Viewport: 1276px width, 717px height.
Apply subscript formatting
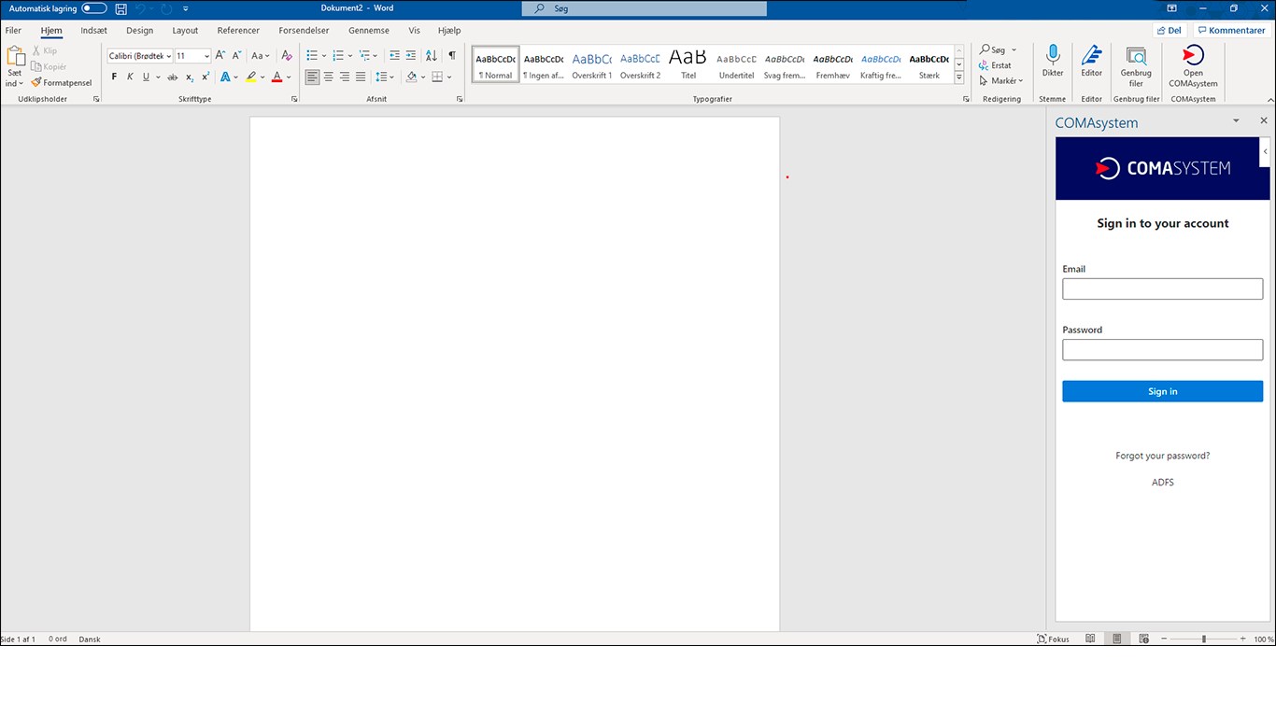pos(189,77)
